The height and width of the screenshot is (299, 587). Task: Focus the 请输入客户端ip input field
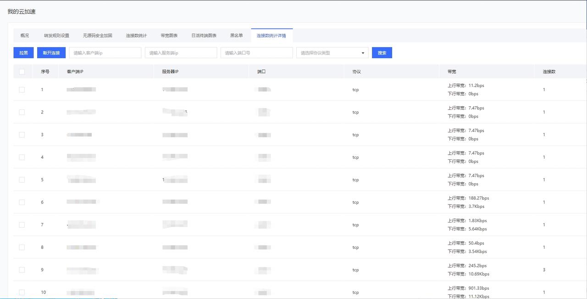[105, 53]
